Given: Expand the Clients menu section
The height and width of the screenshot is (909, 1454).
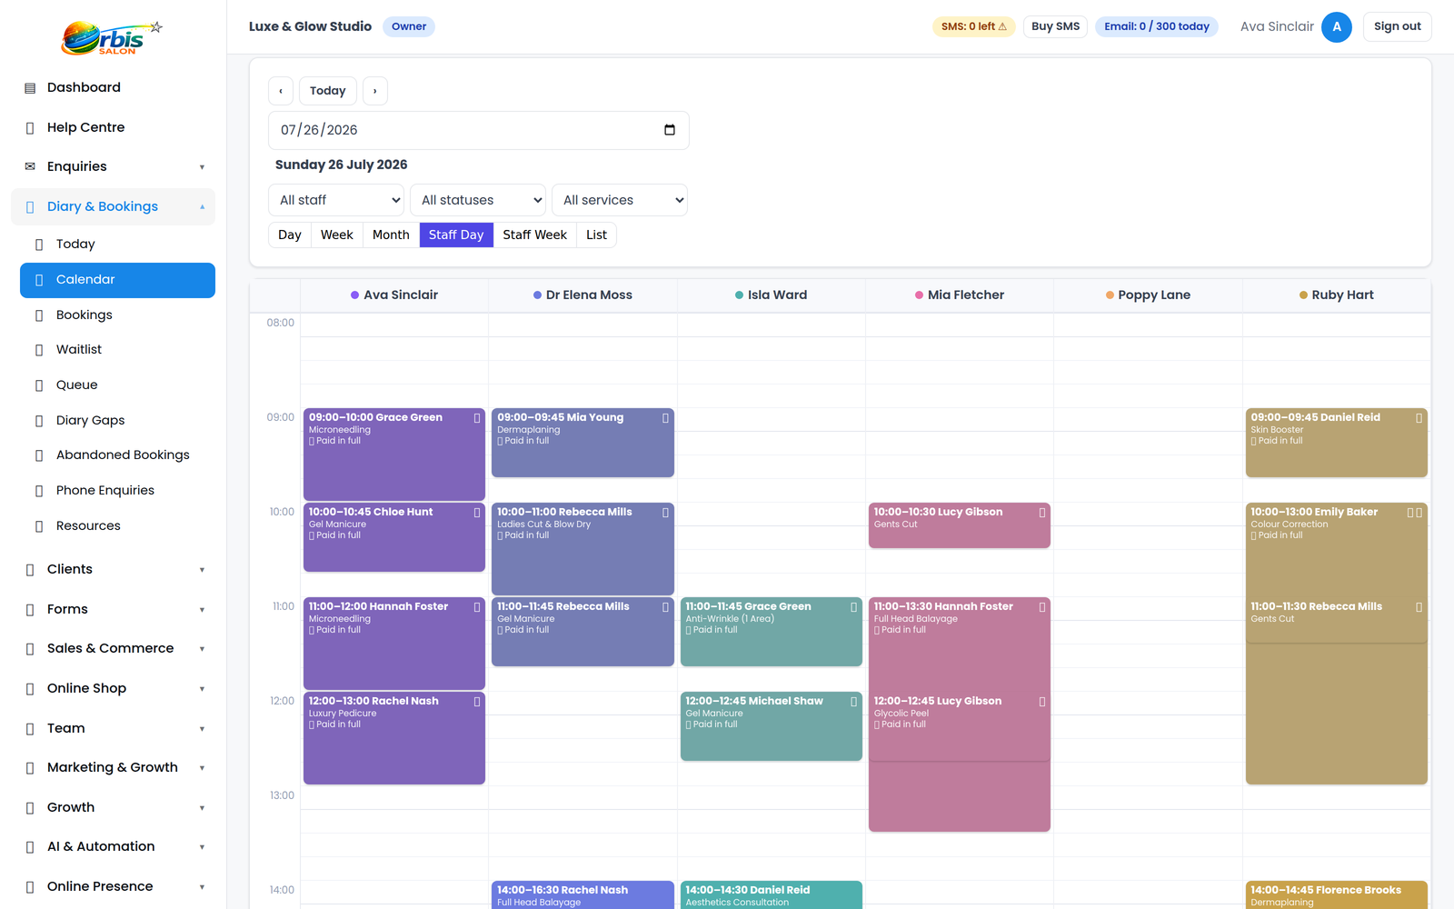Looking at the screenshot, I should [202, 570].
